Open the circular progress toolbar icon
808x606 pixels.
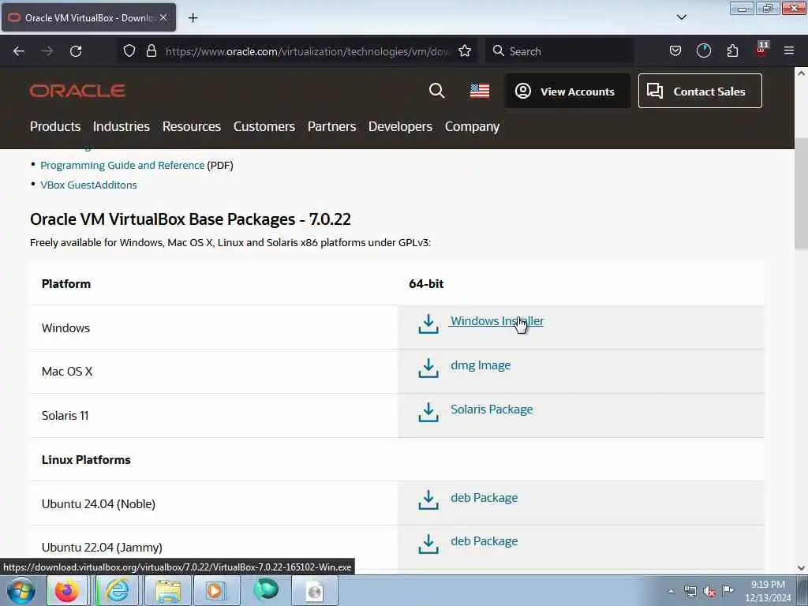click(x=703, y=51)
